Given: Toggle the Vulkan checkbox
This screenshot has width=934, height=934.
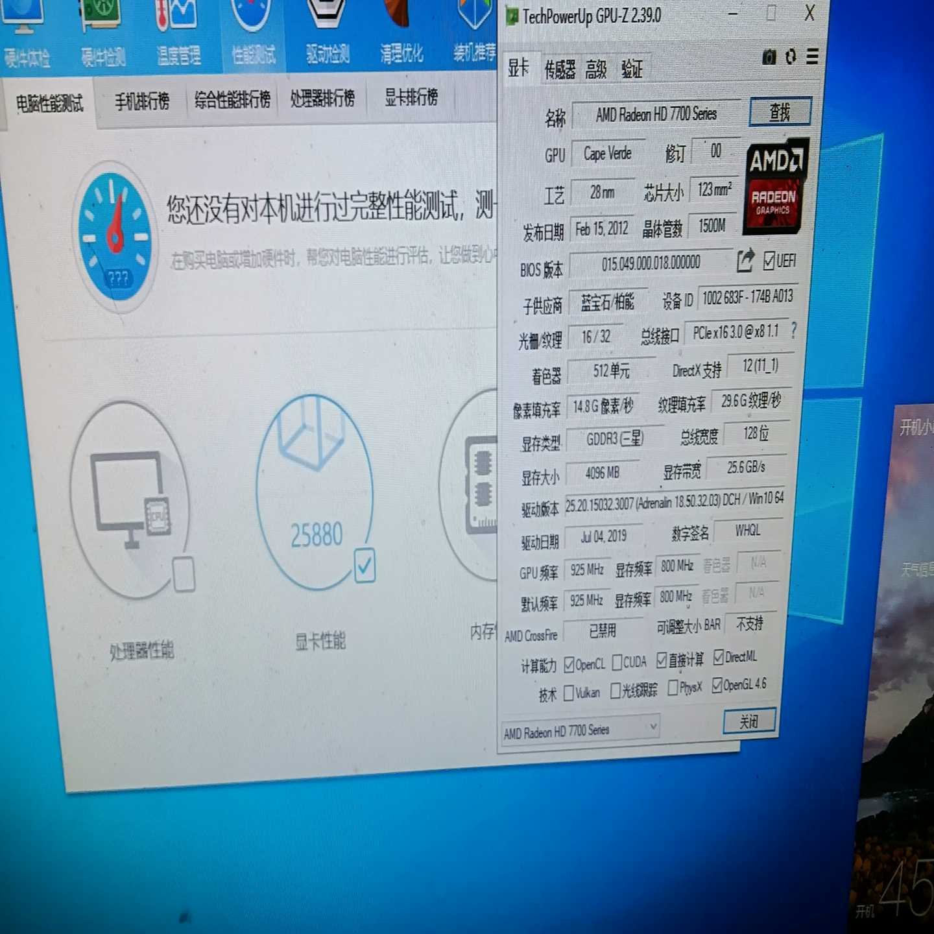Looking at the screenshot, I should 569,693.
